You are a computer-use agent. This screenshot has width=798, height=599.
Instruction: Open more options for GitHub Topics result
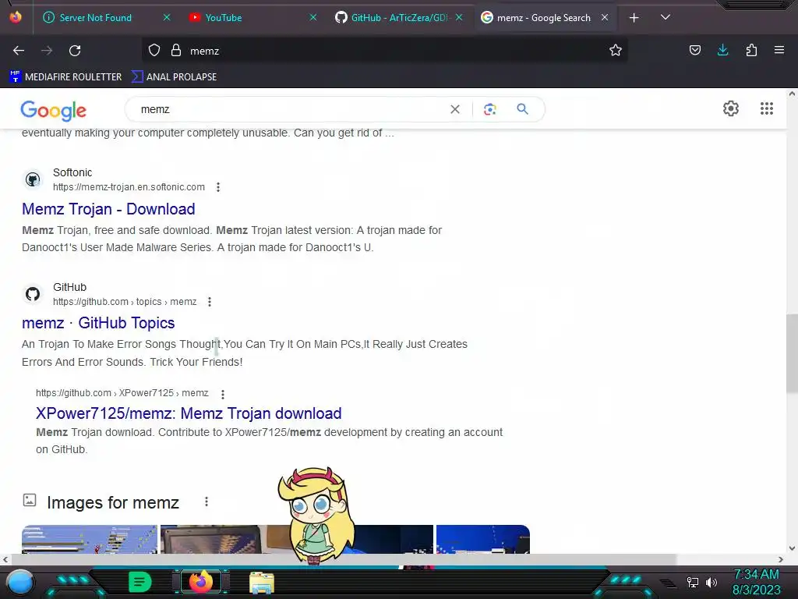tap(209, 302)
